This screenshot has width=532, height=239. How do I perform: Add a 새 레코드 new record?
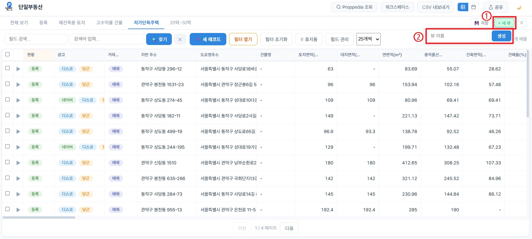pos(208,39)
